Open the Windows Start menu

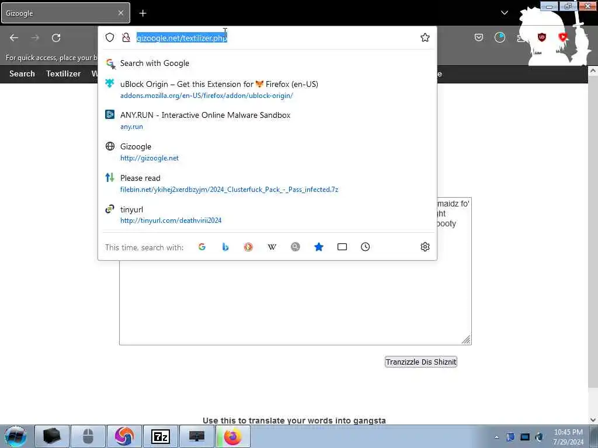click(x=16, y=436)
